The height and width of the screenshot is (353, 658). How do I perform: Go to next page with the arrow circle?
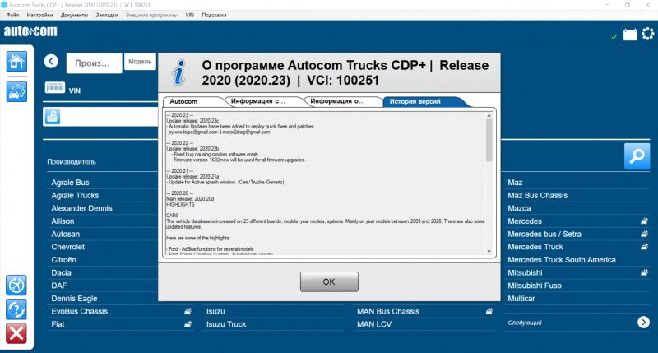coord(643,322)
